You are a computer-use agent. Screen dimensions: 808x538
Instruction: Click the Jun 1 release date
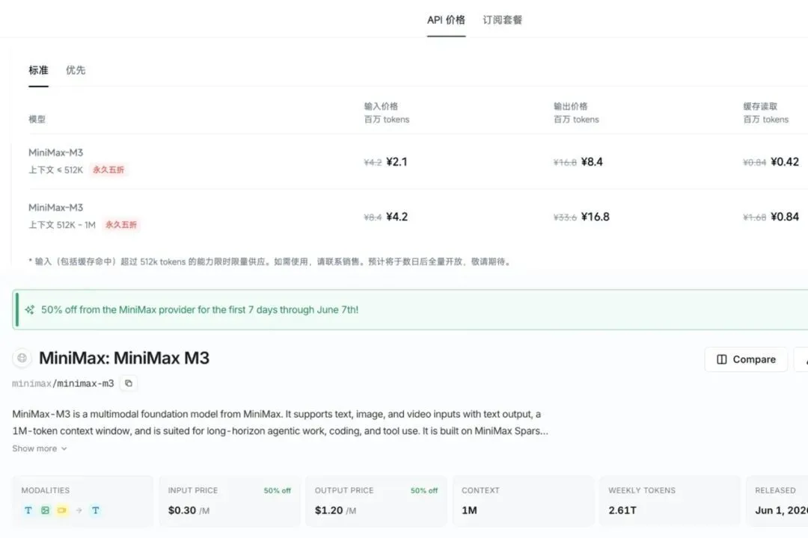point(781,510)
